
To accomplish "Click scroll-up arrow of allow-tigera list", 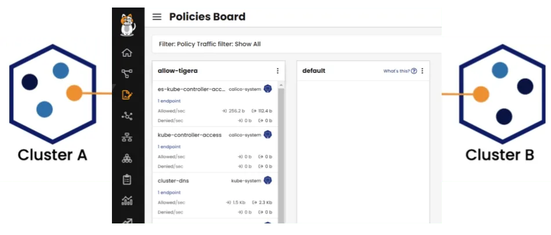I will [x=281, y=85].
